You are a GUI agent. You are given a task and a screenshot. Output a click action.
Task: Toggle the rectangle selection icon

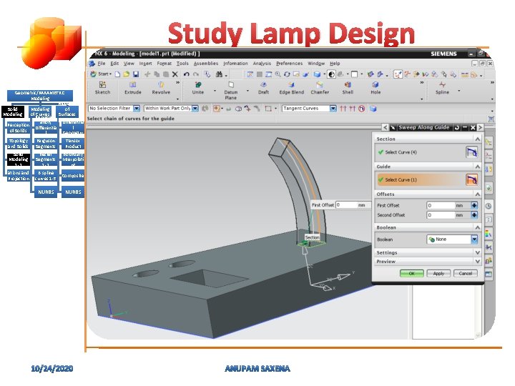click(x=268, y=109)
